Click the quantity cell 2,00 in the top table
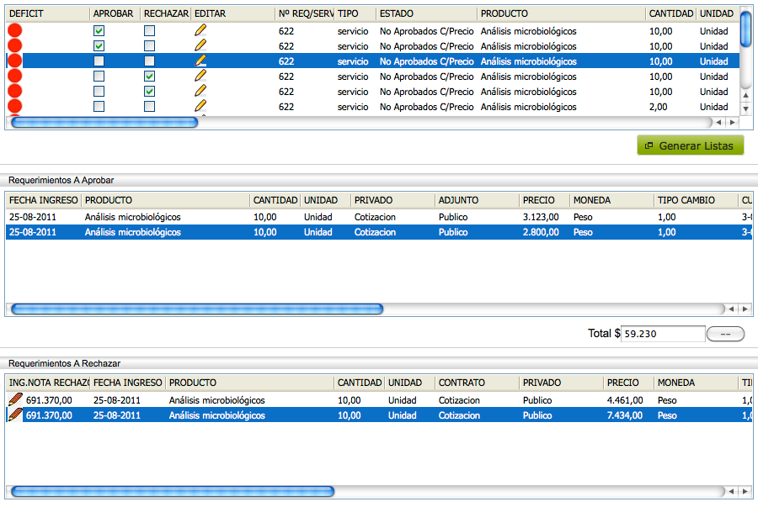Viewport: 758px width, 507px height. [x=658, y=107]
